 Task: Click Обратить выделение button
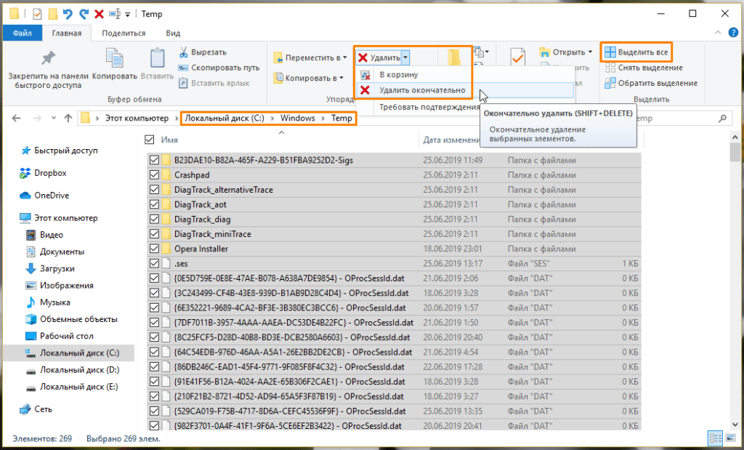click(x=651, y=83)
